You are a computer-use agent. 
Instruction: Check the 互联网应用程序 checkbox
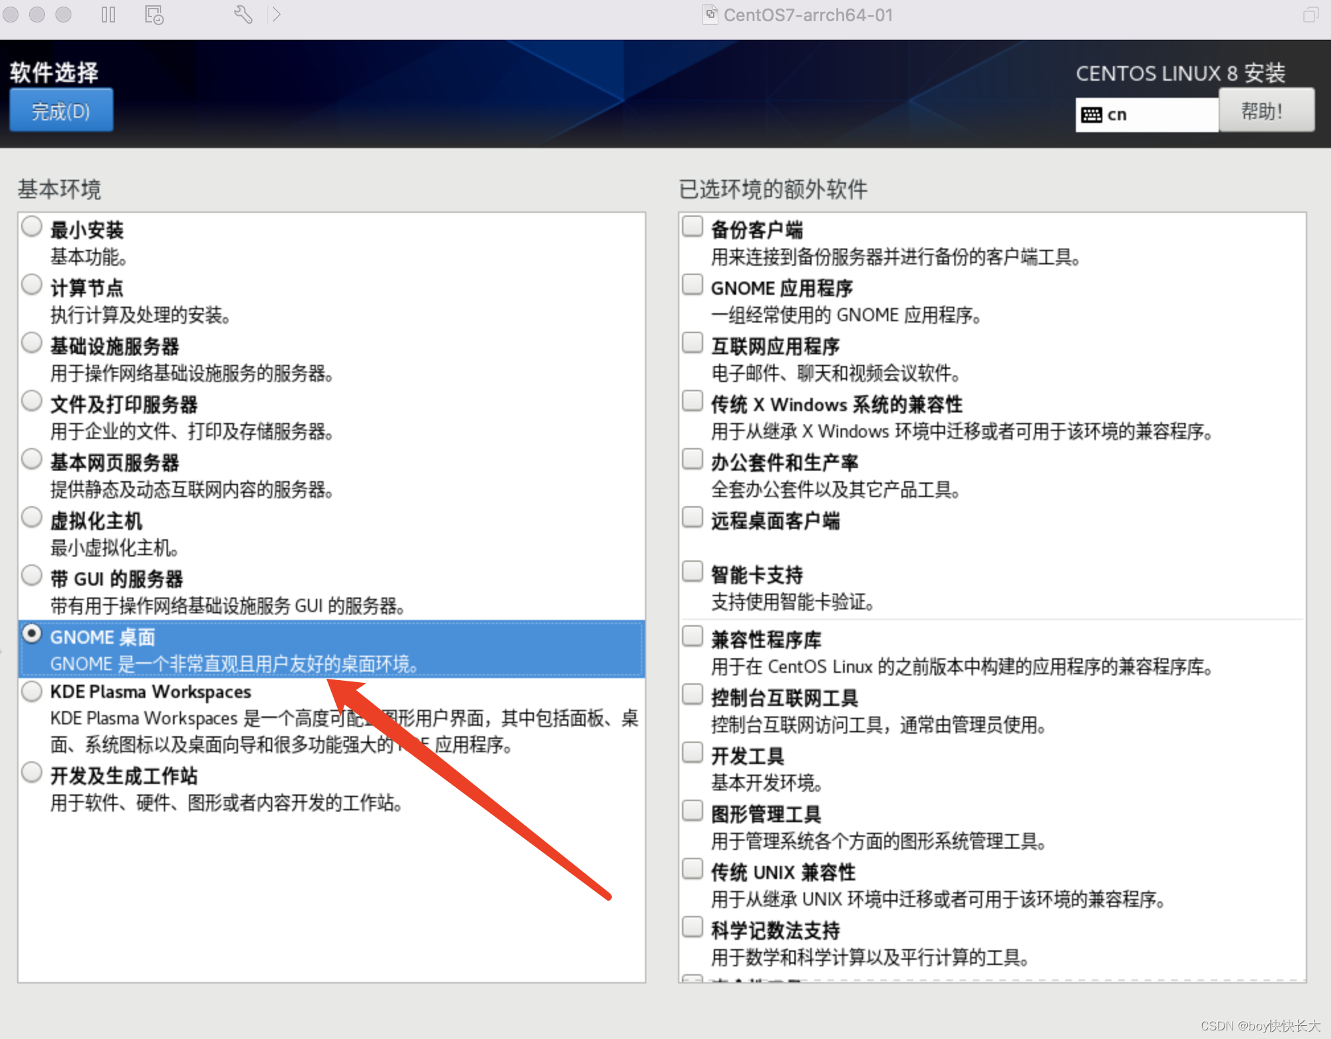tap(693, 343)
